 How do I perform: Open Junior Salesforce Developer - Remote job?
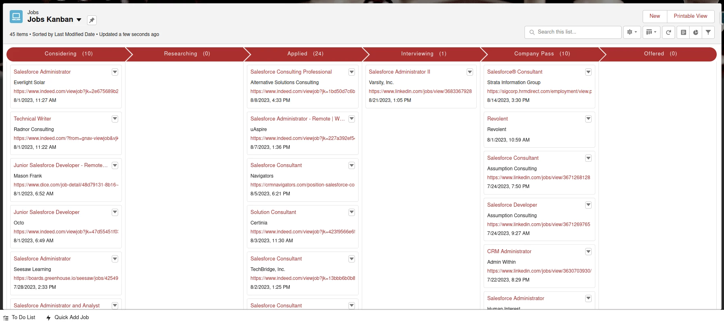point(61,165)
